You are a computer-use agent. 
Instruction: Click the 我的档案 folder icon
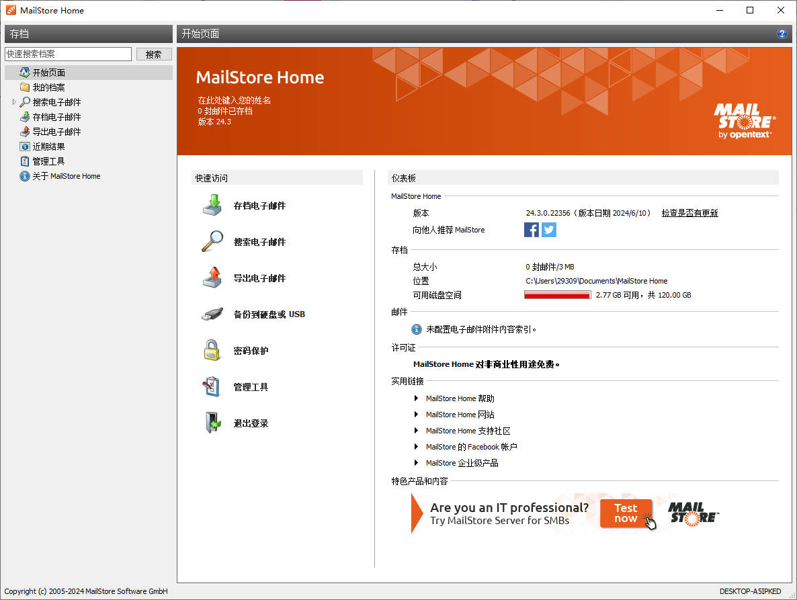click(24, 87)
